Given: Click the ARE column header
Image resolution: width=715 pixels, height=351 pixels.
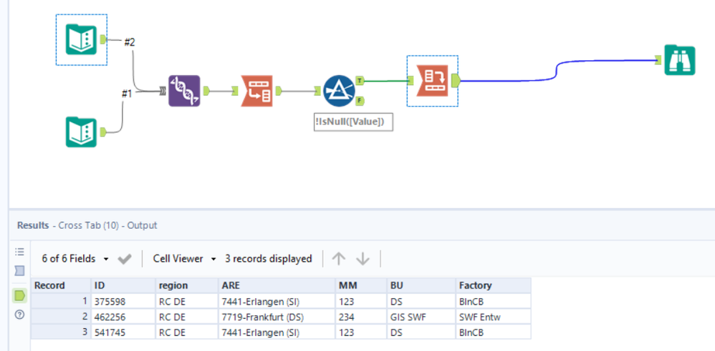Looking at the screenshot, I should click(277, 285).
